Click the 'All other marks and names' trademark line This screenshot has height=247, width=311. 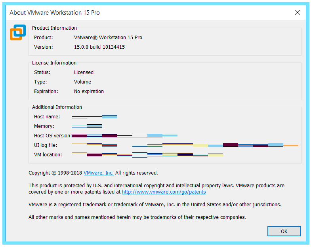pos(137,217)
